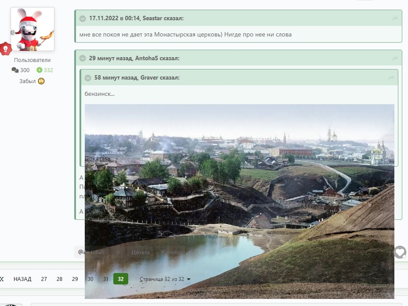Collapse the AntohaS quote toggle
This screenshot has height=306, width=408.
(83, 58)
